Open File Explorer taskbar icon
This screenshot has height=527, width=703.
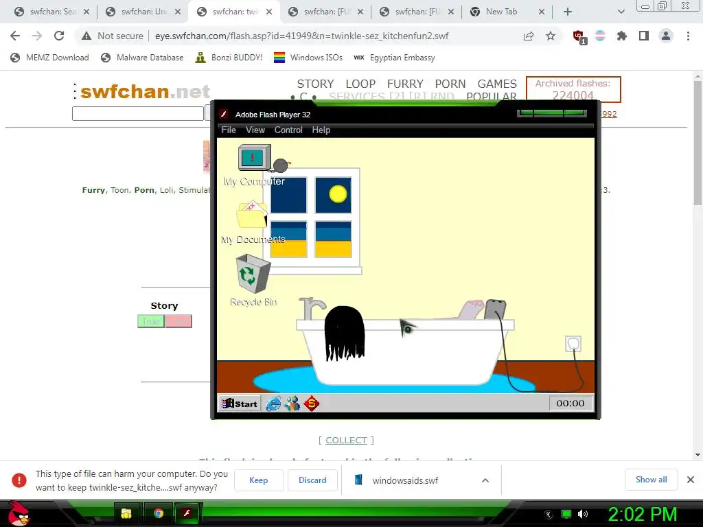tap(126, 513)
